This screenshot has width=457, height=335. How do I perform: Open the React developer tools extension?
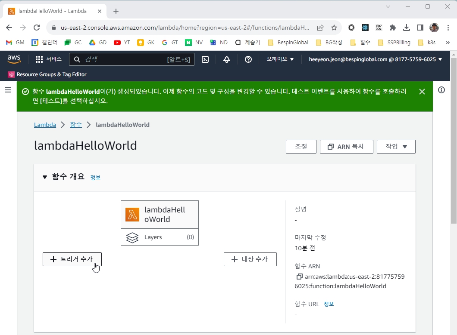pos(365,28)
